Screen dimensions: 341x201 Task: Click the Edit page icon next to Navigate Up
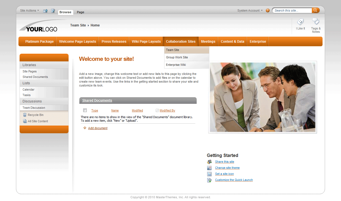pyautogui.click(x=53, y=10)
